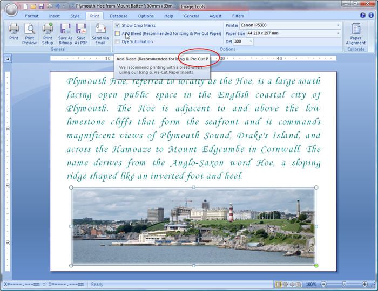Enable the Dye Sublimation checkbox
This screenshot has height=291, width=378.
(x=117, y=41)
